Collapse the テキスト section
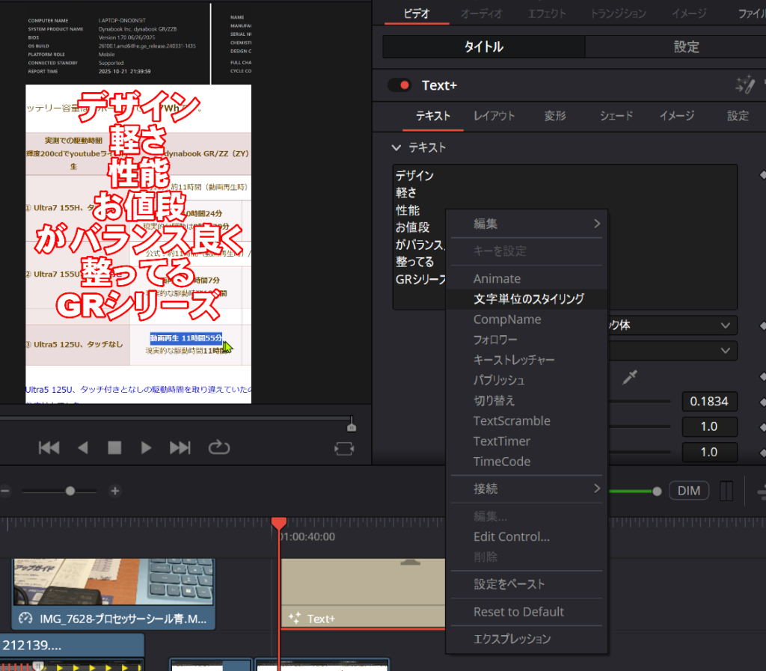 coord(396,147)
